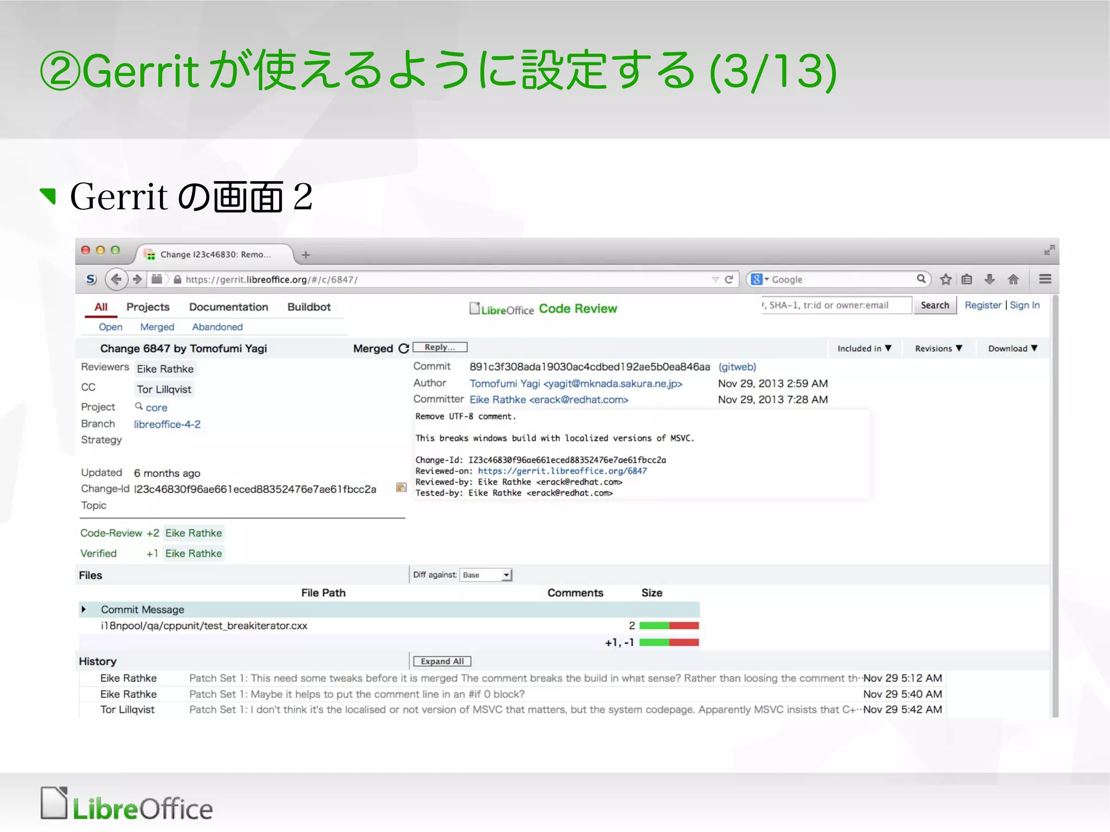Click the site identity folder icon in address bar
Viewport: 1110px width, 832px height.
point(157,279)
